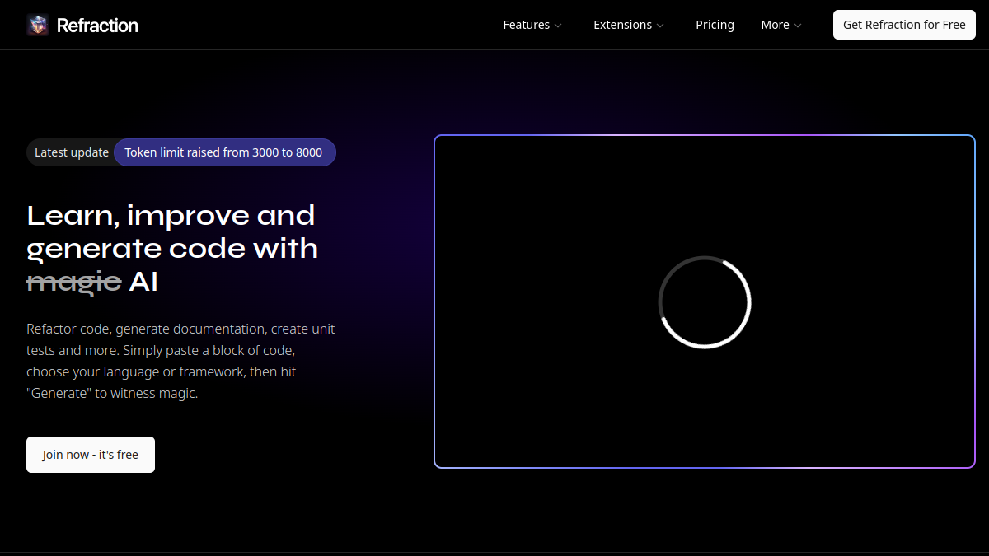Click the loading video preview panel
989x556 pixels.
pyautogui.click(x=705, y=301)
